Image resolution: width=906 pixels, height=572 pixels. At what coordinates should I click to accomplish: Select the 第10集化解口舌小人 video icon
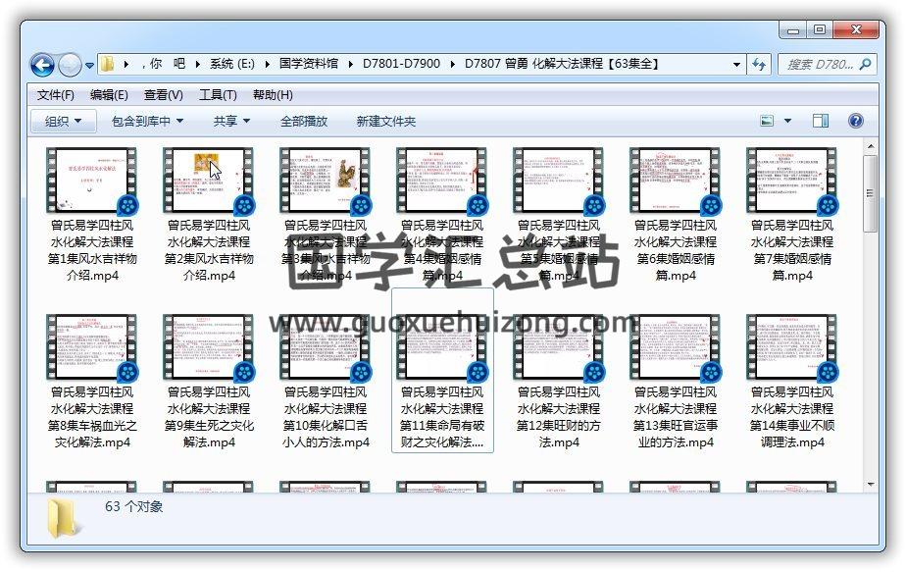326,347
